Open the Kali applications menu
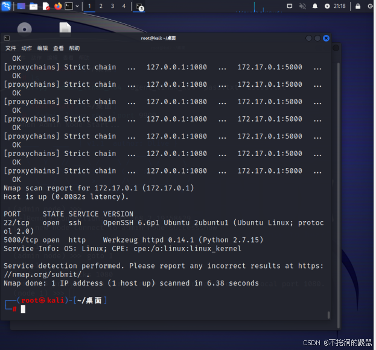Viewport: 376px width, 350px height. point(5,6)
